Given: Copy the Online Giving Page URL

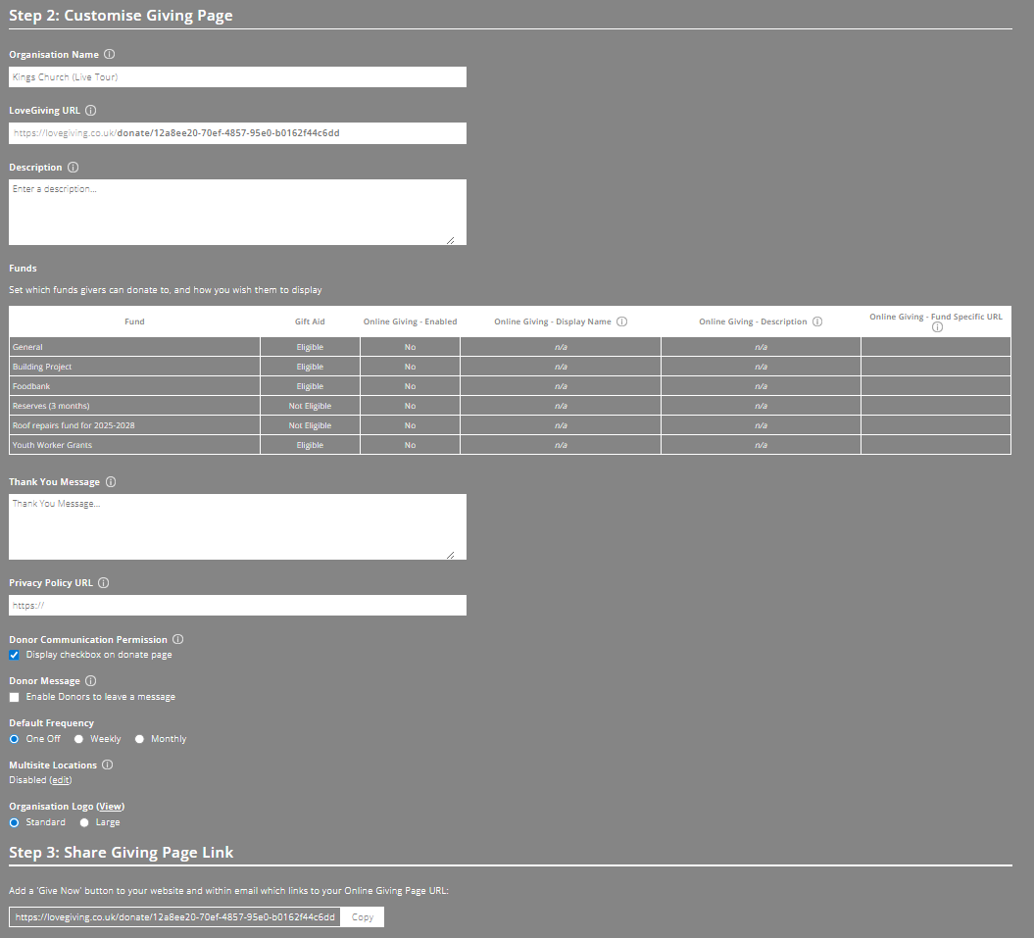Looking at the screenshot, I should (x=362, y=916).
